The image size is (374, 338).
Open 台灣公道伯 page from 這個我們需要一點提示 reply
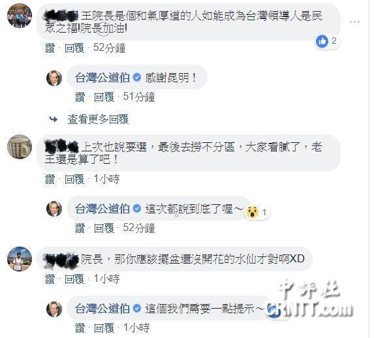(x=102, y=309)
